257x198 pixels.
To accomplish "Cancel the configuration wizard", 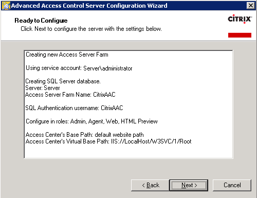I will [x=232, y=185].
